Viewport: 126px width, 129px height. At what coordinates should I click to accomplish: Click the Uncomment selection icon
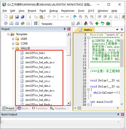click(x=116, y=17)
